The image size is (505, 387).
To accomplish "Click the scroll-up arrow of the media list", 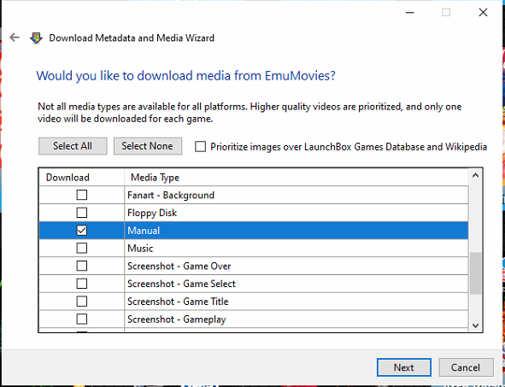I will [475, 176].
